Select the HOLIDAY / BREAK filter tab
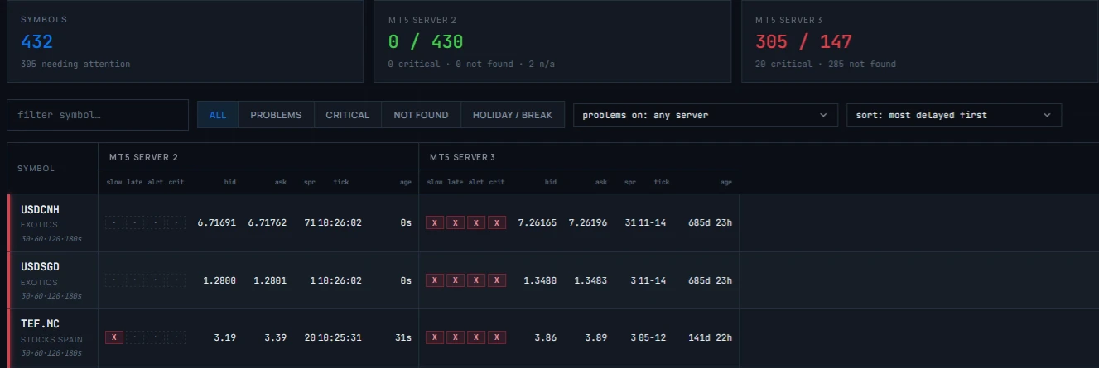1099x368 pixels. 512,115
